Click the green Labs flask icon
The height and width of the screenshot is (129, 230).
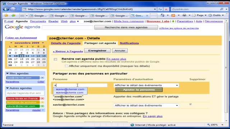pos(173,21)
